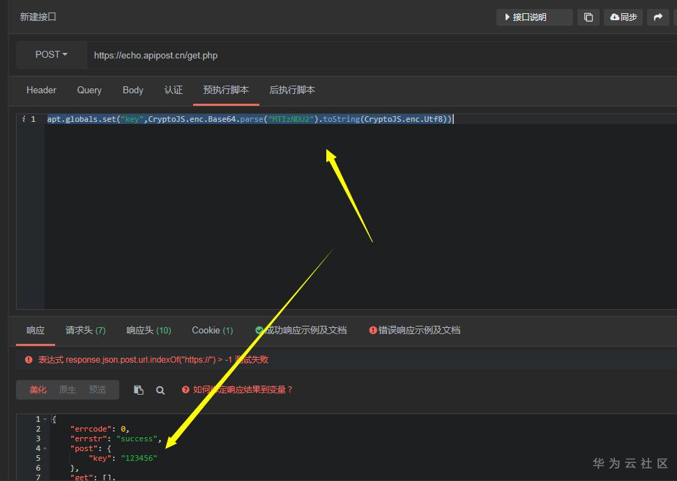
Task: Select the 后执行脚本 tab
Action: coord(292,90)
